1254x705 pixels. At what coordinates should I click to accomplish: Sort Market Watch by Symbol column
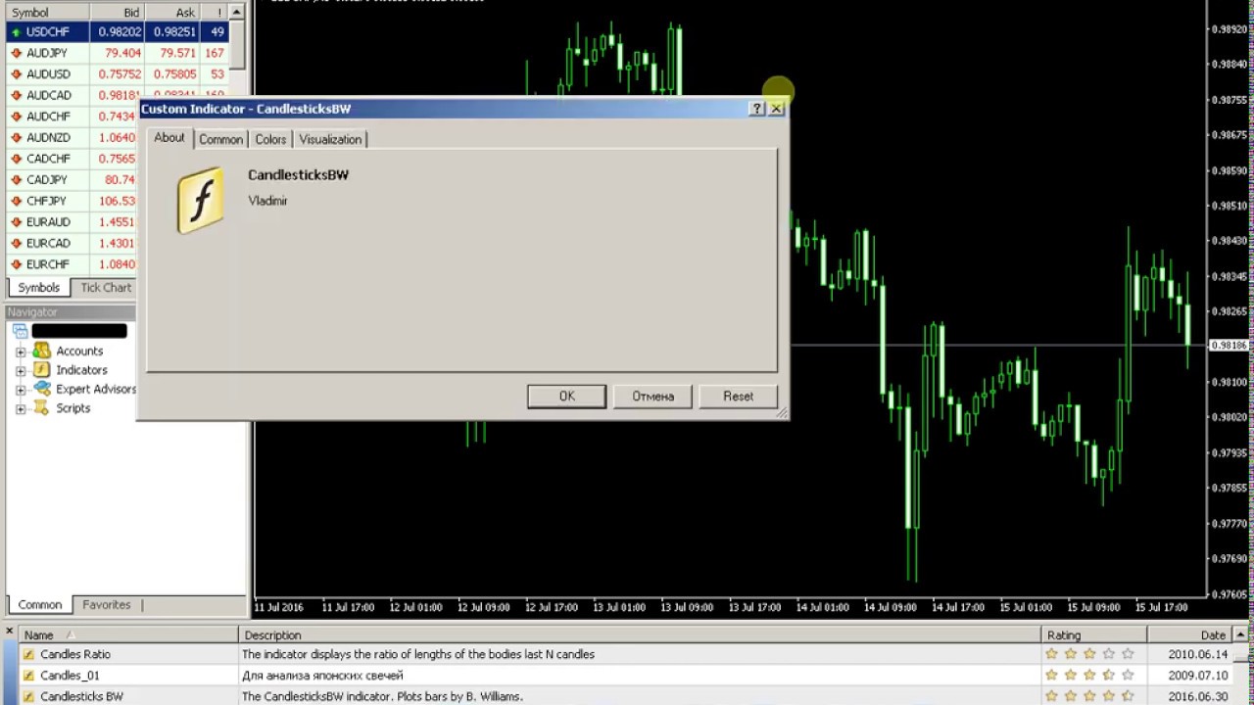pos(47,13)
